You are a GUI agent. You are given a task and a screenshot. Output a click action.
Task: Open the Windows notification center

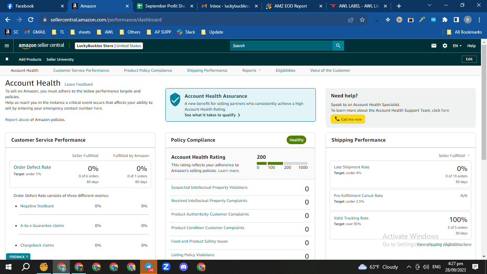pos(475,267)
